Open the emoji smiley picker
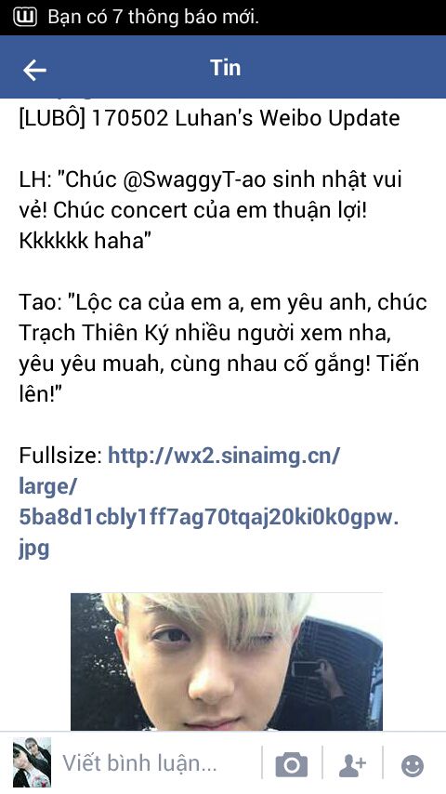This screenshot has width=446, height=794. [x=413, y=766]
